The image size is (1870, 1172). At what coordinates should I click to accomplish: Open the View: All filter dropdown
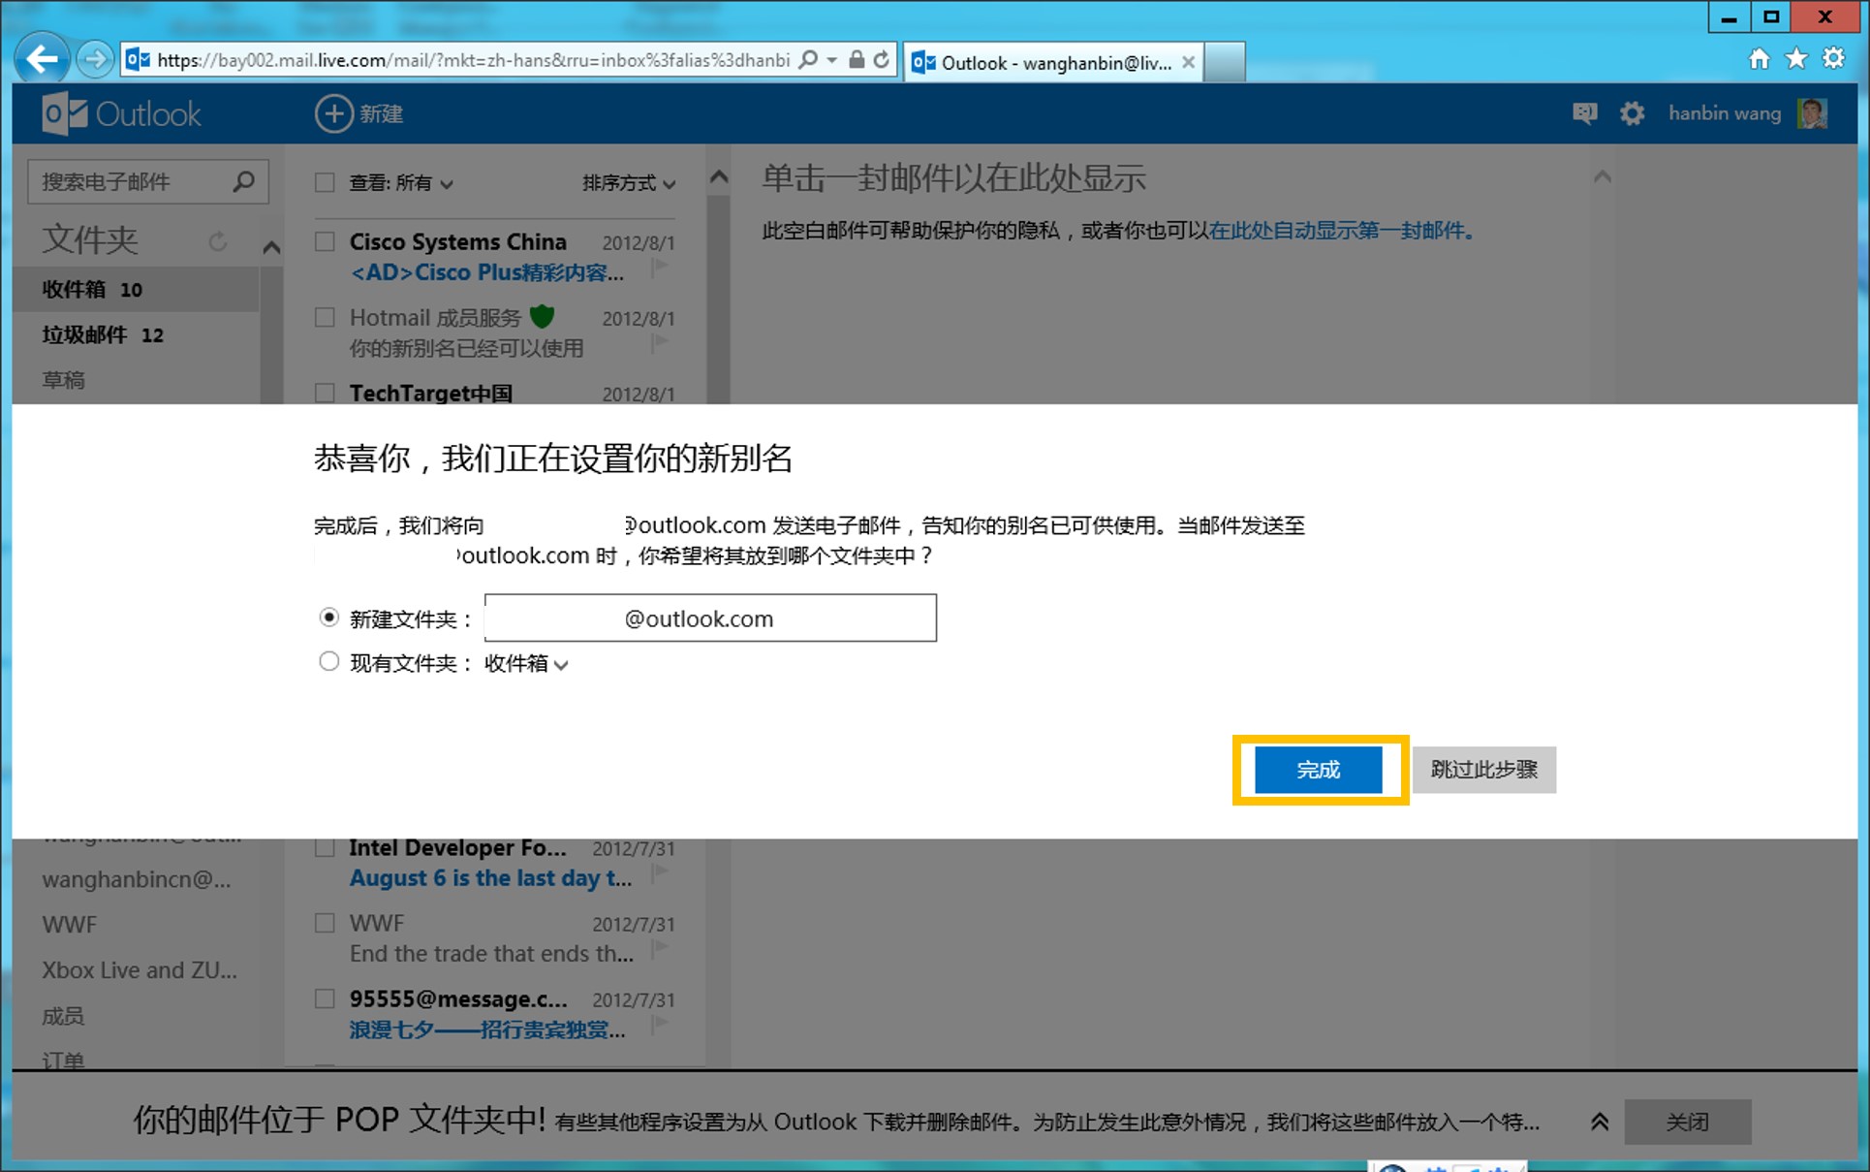401,183
